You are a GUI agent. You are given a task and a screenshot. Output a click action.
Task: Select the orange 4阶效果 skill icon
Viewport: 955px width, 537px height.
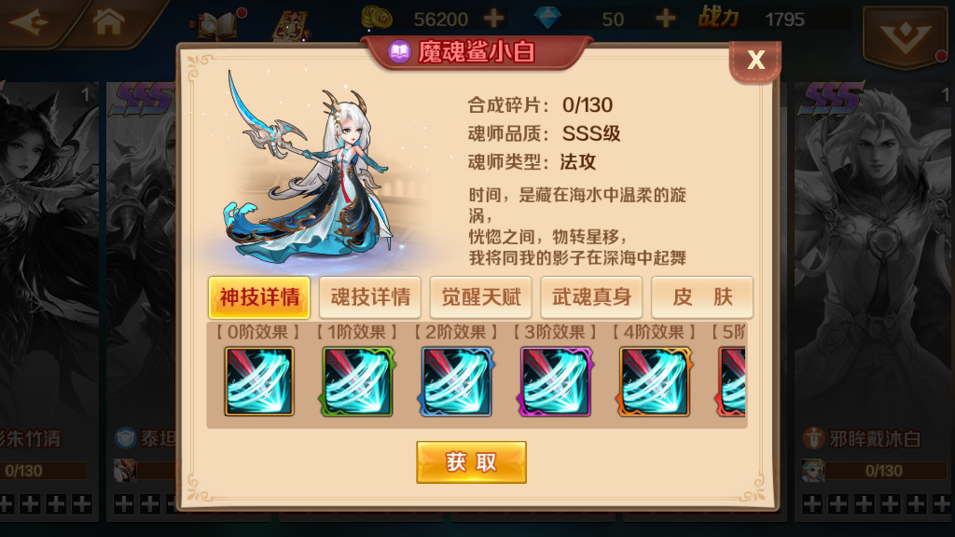(x=654, y=381)
